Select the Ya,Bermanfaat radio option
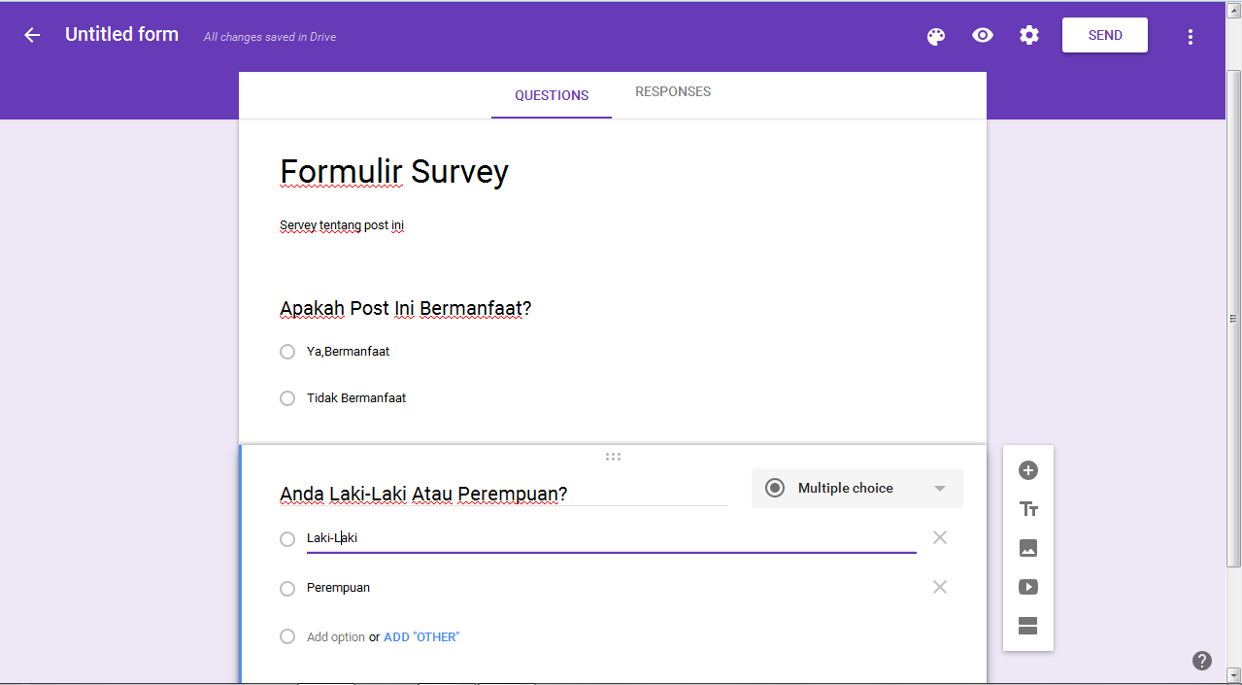The height and width of the screenshot is (685, 1242). coord(287,352)
